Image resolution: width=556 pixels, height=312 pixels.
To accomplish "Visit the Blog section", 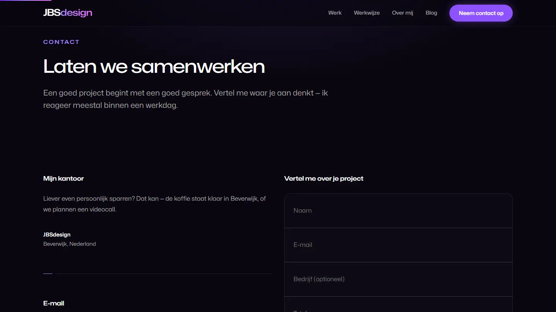I will 431,13.
